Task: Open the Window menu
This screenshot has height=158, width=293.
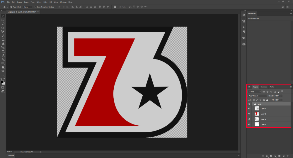Action: click(x=63, y=2)
